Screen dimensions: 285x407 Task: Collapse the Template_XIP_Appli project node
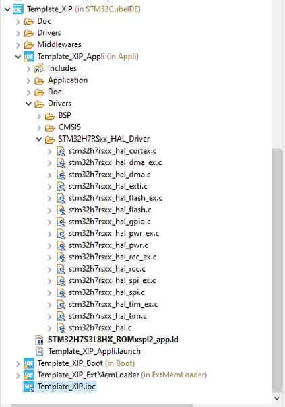click(x=18, y=57)
